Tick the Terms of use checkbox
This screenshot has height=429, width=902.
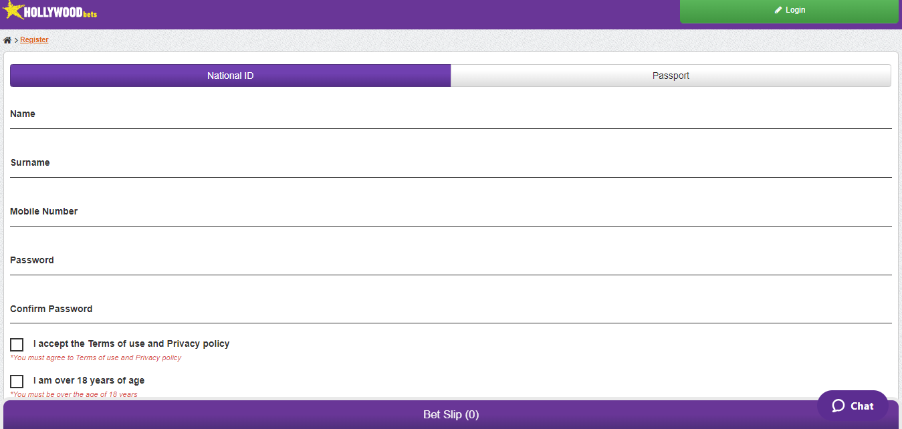(x=17, y=345)
